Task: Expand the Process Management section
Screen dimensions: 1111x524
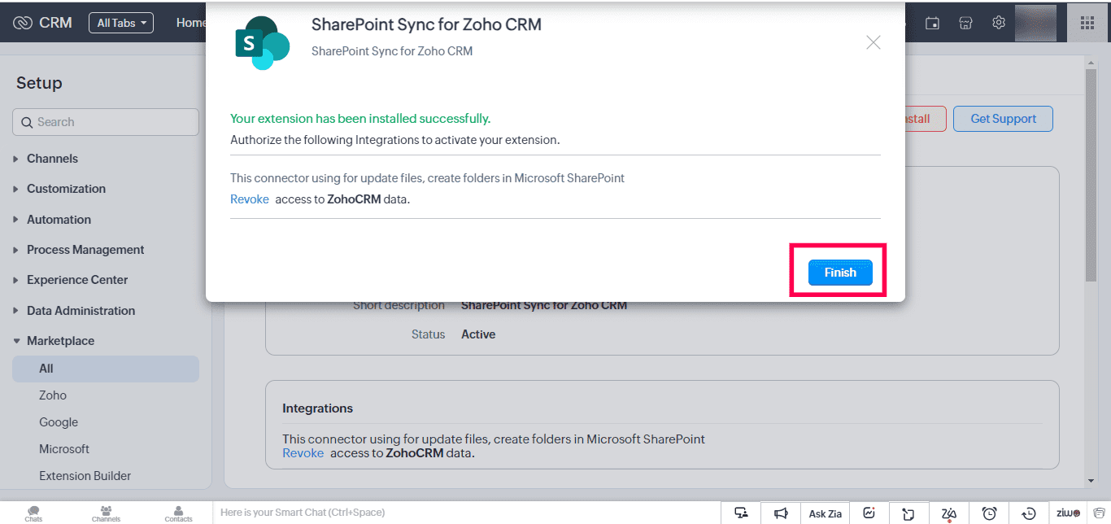Action: (x=85, y=250)
